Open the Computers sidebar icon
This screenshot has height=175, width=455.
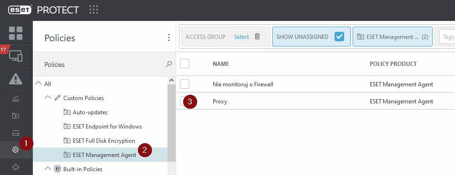(16, 55)
